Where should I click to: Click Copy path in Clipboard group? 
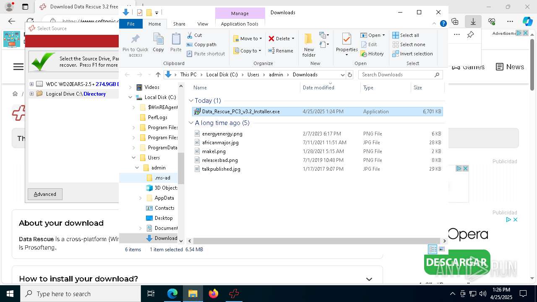pyautogui.click(x=201, y=44)
